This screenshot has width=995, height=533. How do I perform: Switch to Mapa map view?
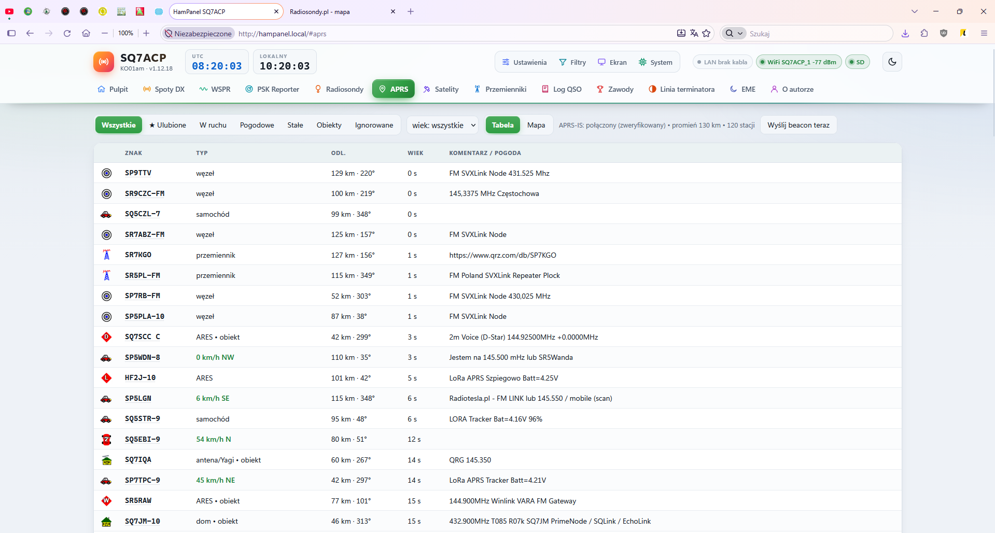click(536, 125)
